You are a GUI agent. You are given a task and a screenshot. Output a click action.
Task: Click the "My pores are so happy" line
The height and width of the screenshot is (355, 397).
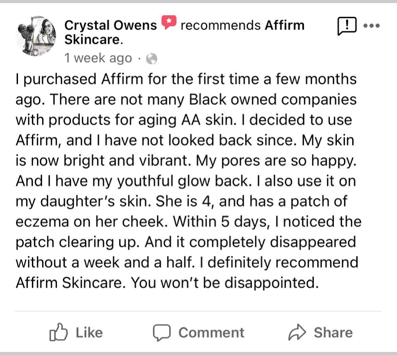coord(186,161)
